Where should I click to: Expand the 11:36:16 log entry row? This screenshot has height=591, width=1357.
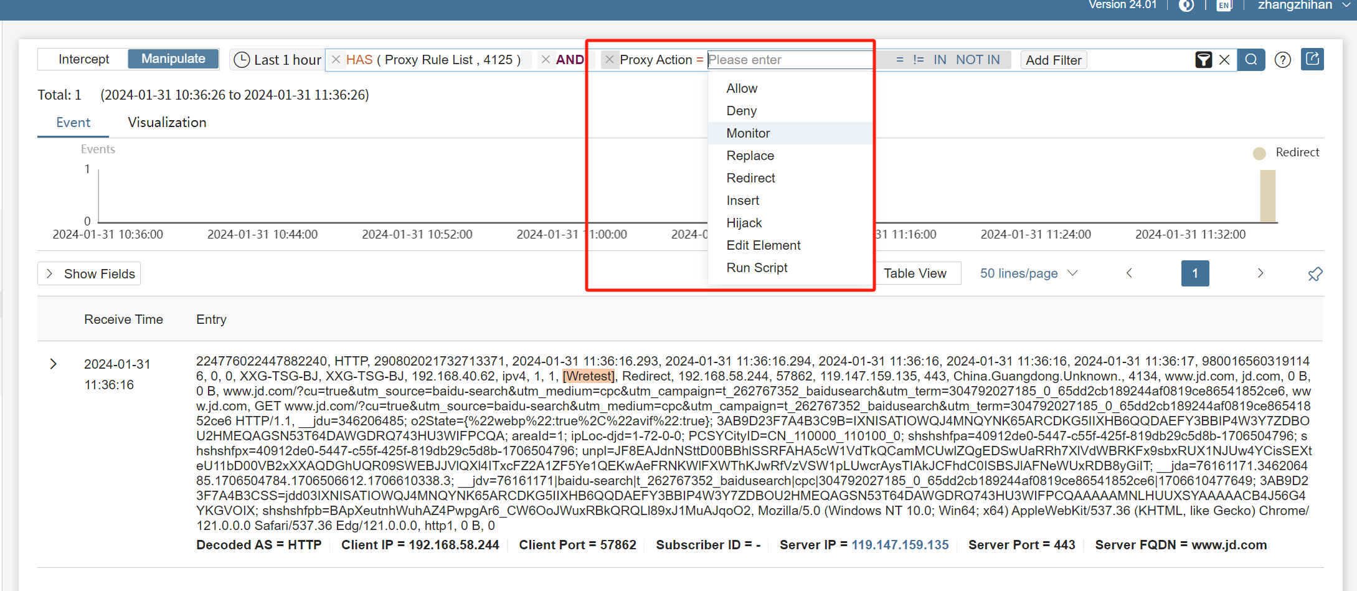(x=54, y=364)
